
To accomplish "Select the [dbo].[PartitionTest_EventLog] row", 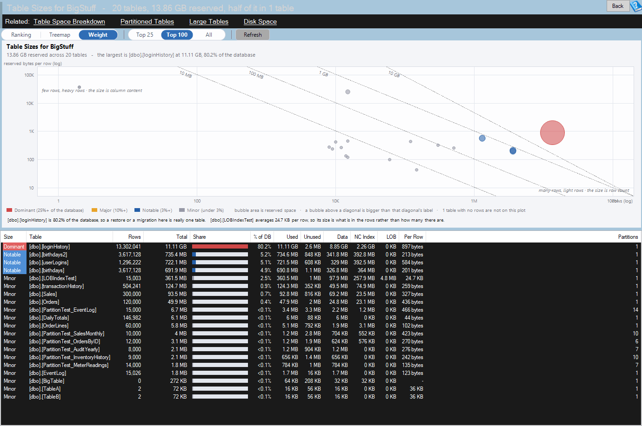I will (x=321, y=310).
